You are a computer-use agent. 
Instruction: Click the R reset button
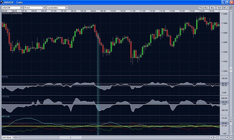point(231,137)
